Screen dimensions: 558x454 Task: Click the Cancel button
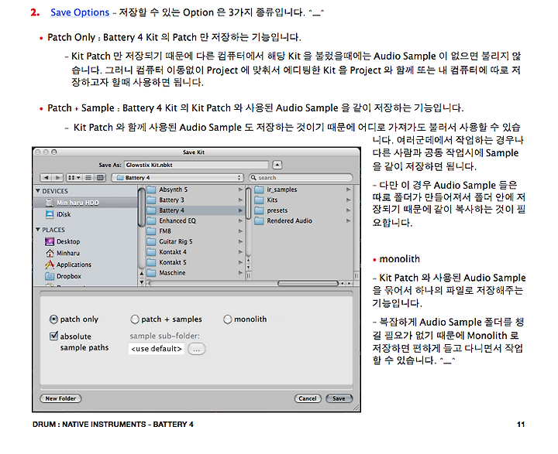pyautogui.click(x=308, y=398)
